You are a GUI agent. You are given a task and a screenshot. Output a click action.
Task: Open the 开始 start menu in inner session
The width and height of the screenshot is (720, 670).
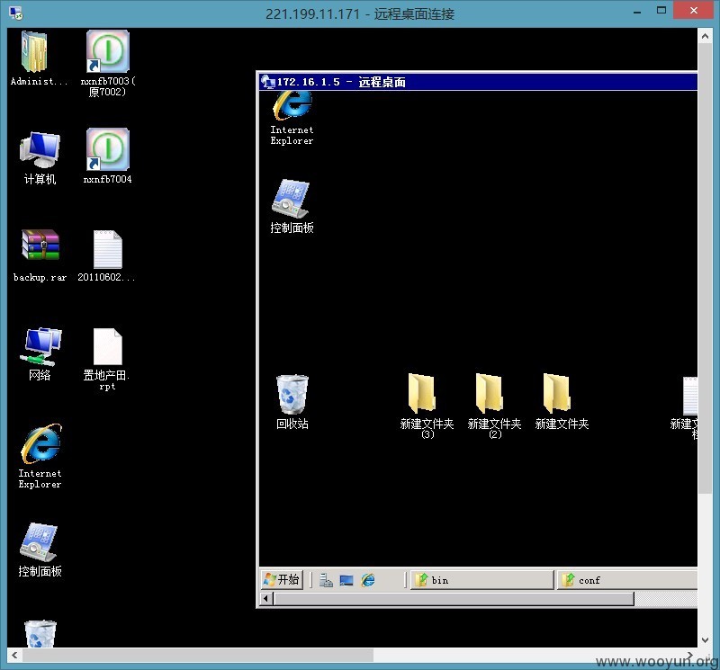pos(282,579)
